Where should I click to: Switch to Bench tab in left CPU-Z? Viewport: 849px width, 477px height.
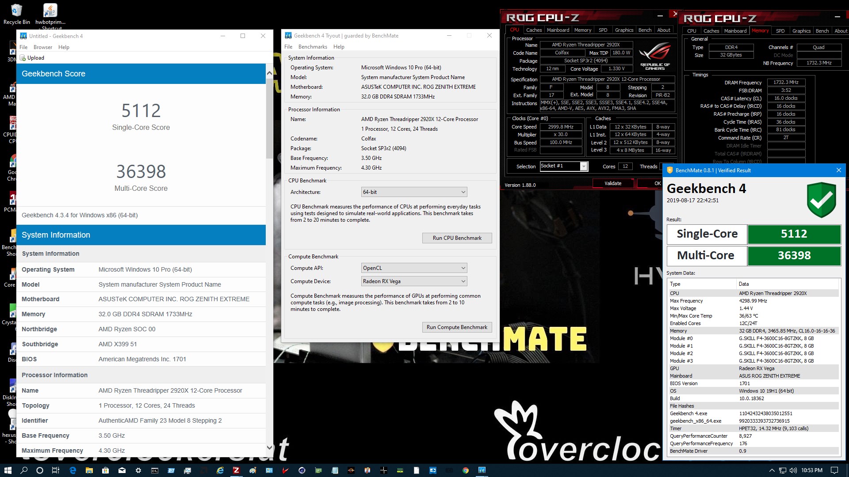(645, 30)
